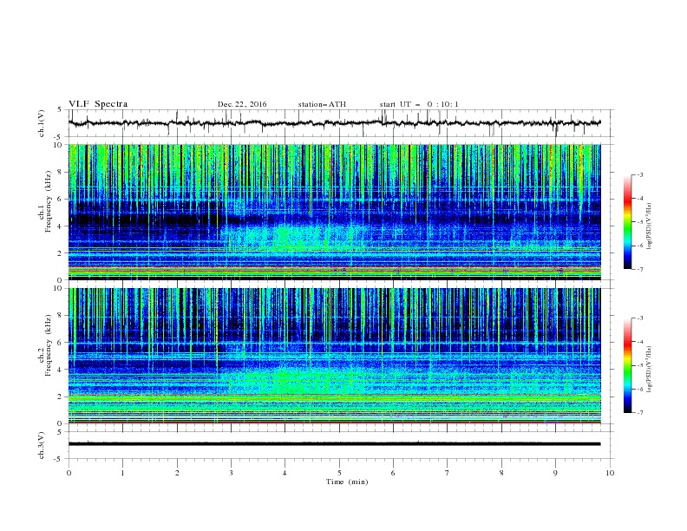Screen dimensions: 687x531
Task: Click the ch.1 "Frequency (kHz)" axis label
Action: (x=49, y=201)
